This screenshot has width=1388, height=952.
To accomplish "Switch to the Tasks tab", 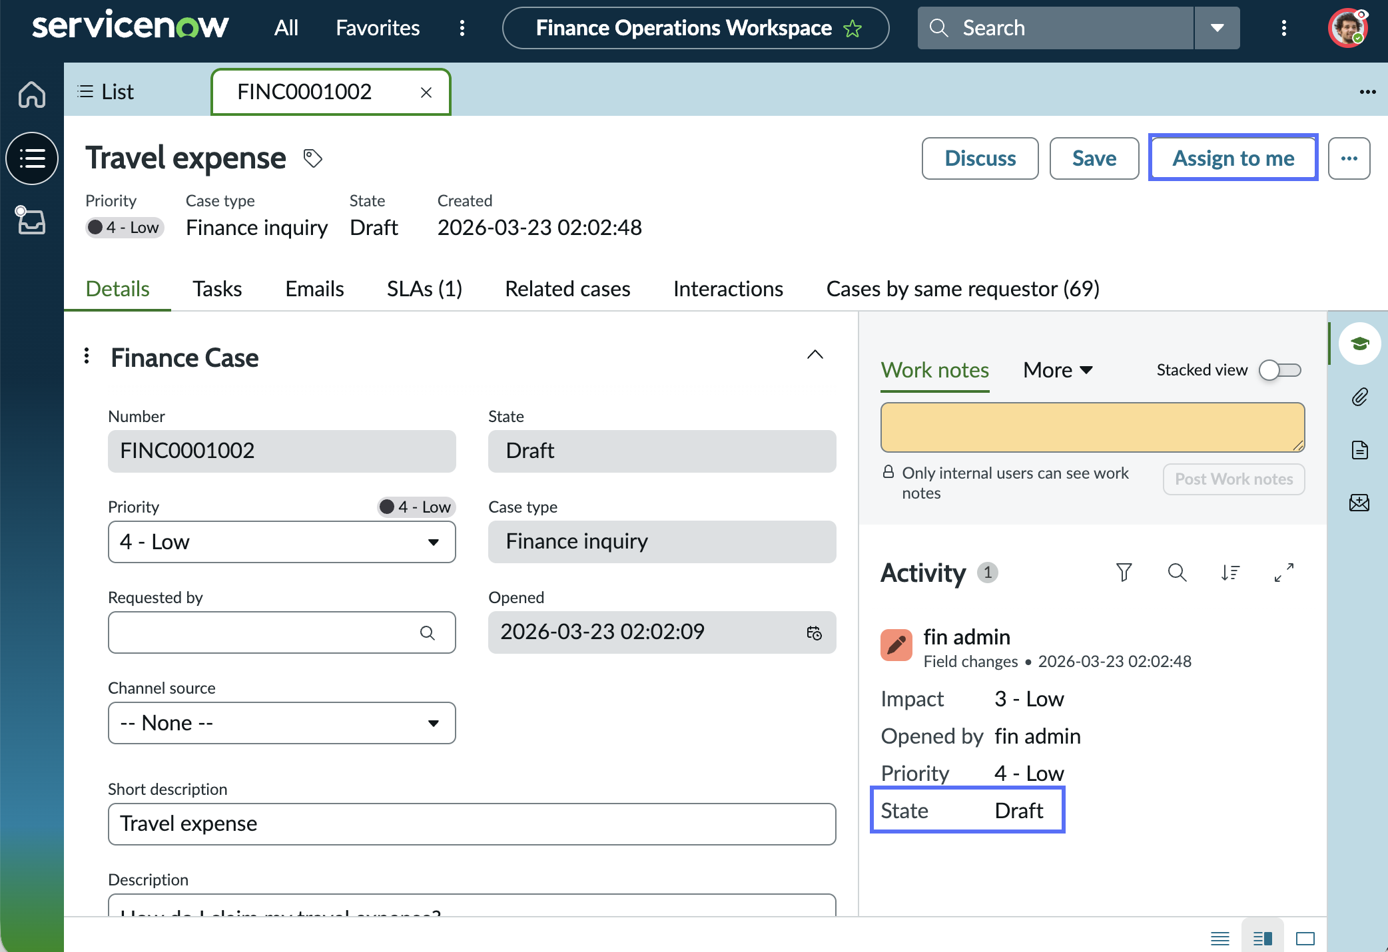I will (x=217, y=289).
